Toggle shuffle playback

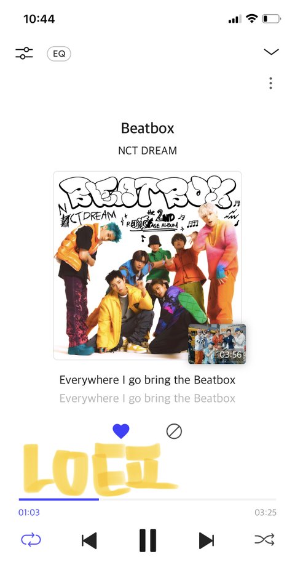(x=264, y=539)
